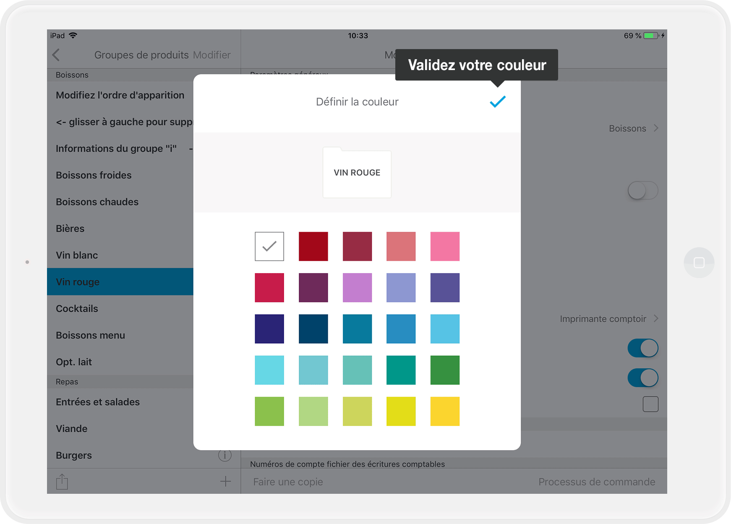Open the Opt. lait group

click(x=120, y=362)
